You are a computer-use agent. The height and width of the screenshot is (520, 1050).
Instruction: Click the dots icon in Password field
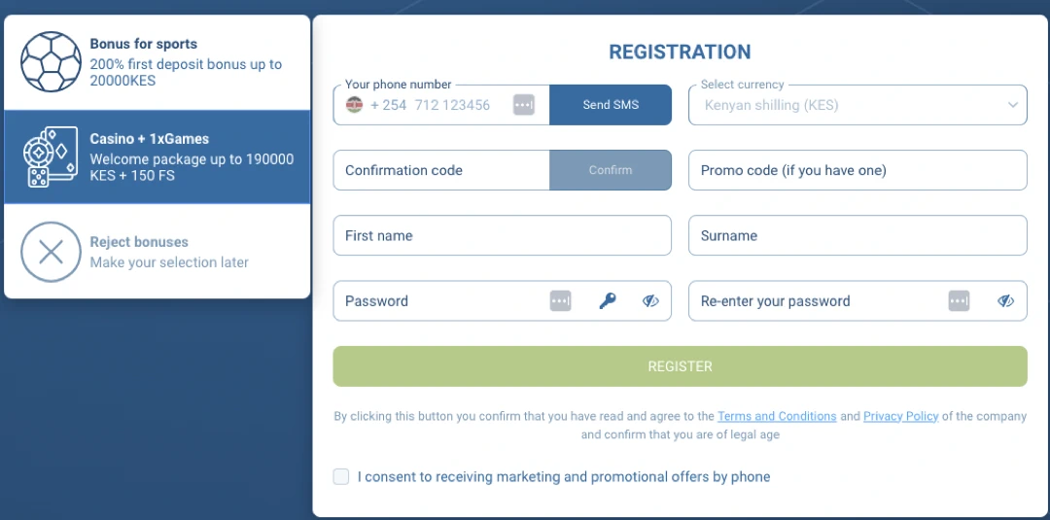coord(560,301)
